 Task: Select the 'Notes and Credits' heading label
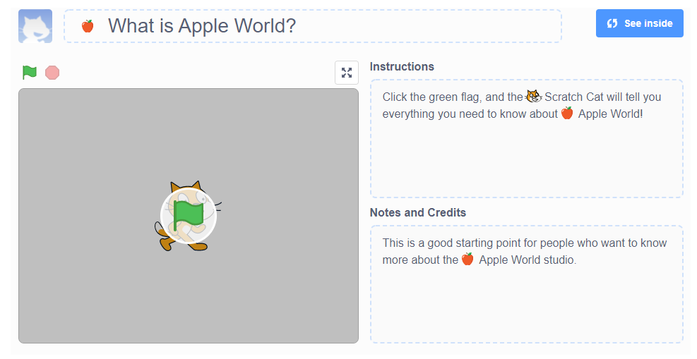coord(417,212)
